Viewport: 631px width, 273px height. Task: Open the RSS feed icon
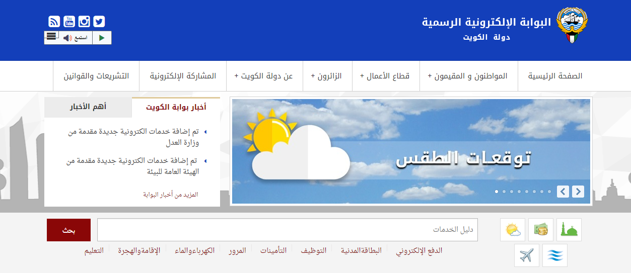[54, 22]
